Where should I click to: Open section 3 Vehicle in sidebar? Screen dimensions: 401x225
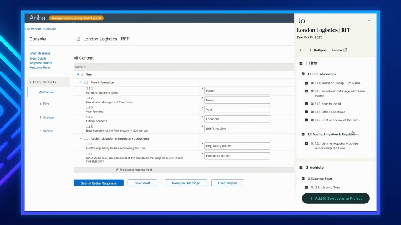[48, 131]
